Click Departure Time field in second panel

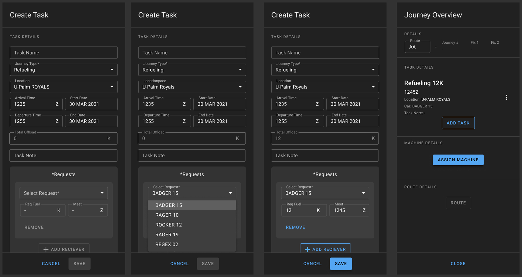click(x=164, y=121)
